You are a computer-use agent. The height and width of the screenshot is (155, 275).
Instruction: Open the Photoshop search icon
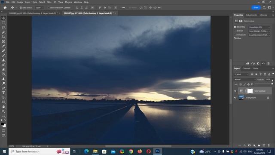coord(264,8)
